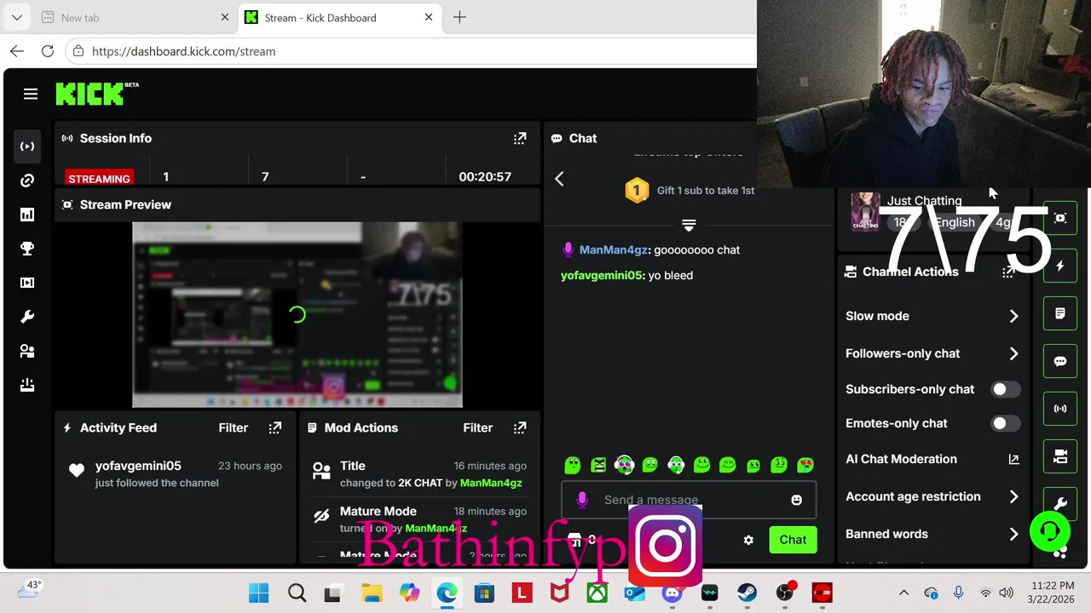Click the screen capture icon in right toolbar
1091x613 pixels.
1060,218
